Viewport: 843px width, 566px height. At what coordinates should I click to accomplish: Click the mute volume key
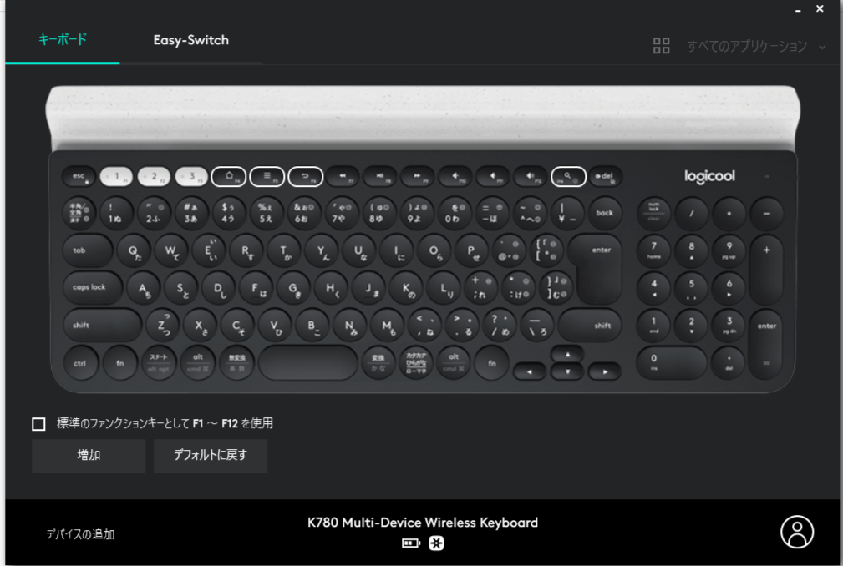tap(455, 176)
